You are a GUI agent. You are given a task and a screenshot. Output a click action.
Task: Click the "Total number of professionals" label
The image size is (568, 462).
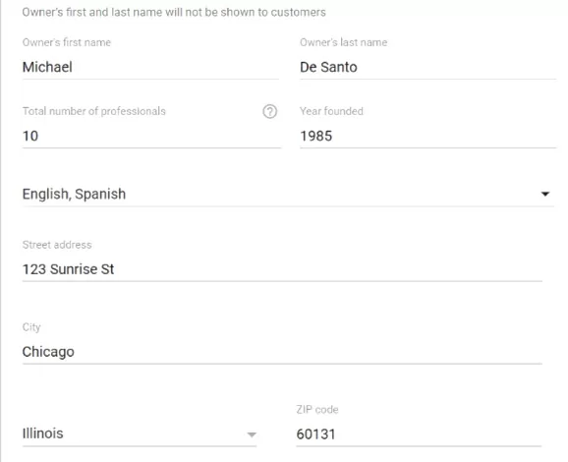[x=94, y=111]
